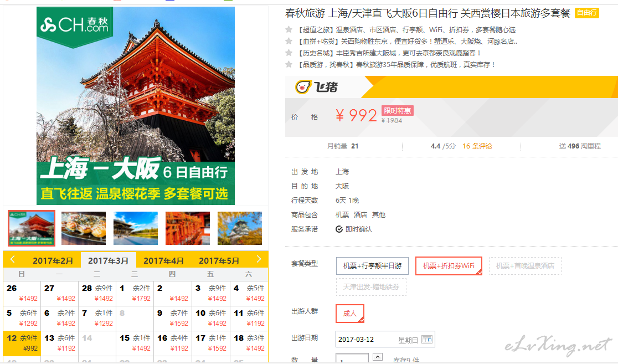Select March 17 priced ¥1592
Screen dimensions: 618x364
(211, 343)
